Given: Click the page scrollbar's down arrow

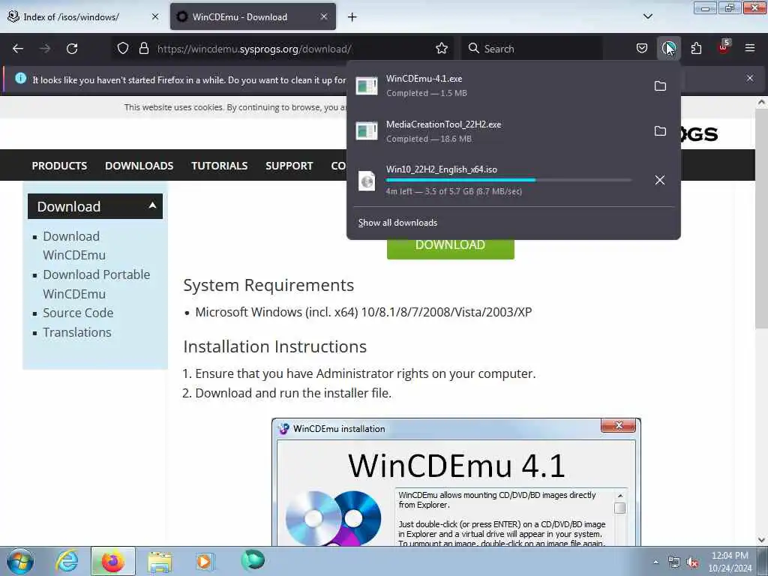Looking at the screenshot, I should 761,540.
